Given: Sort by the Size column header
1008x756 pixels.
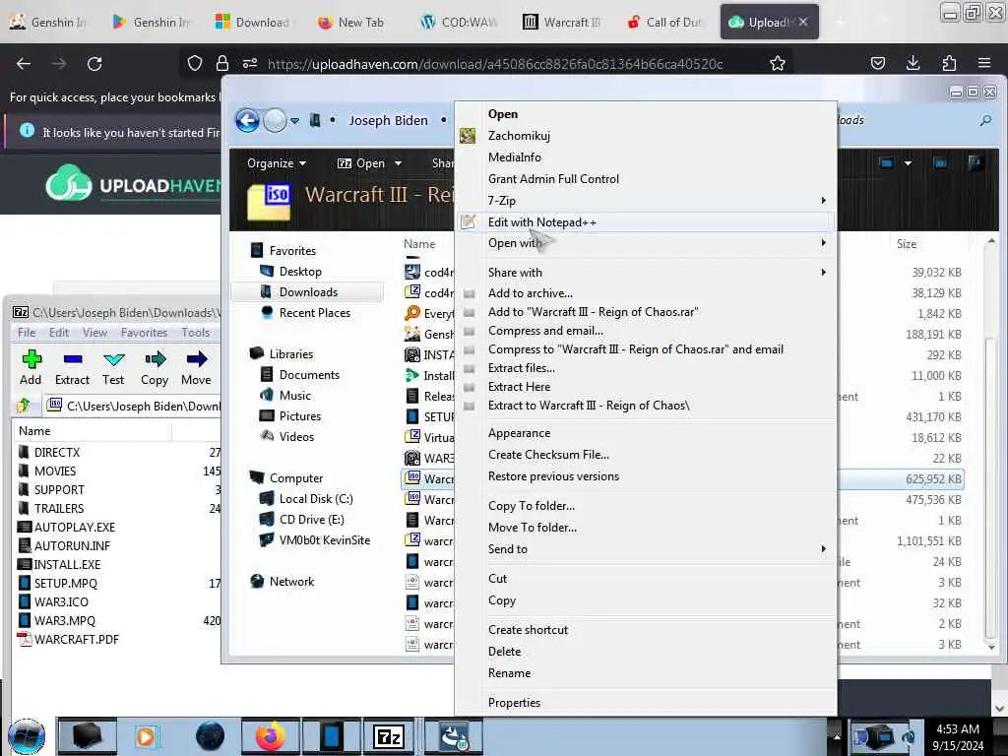Looking at the screenshot, I should point(907,244).
